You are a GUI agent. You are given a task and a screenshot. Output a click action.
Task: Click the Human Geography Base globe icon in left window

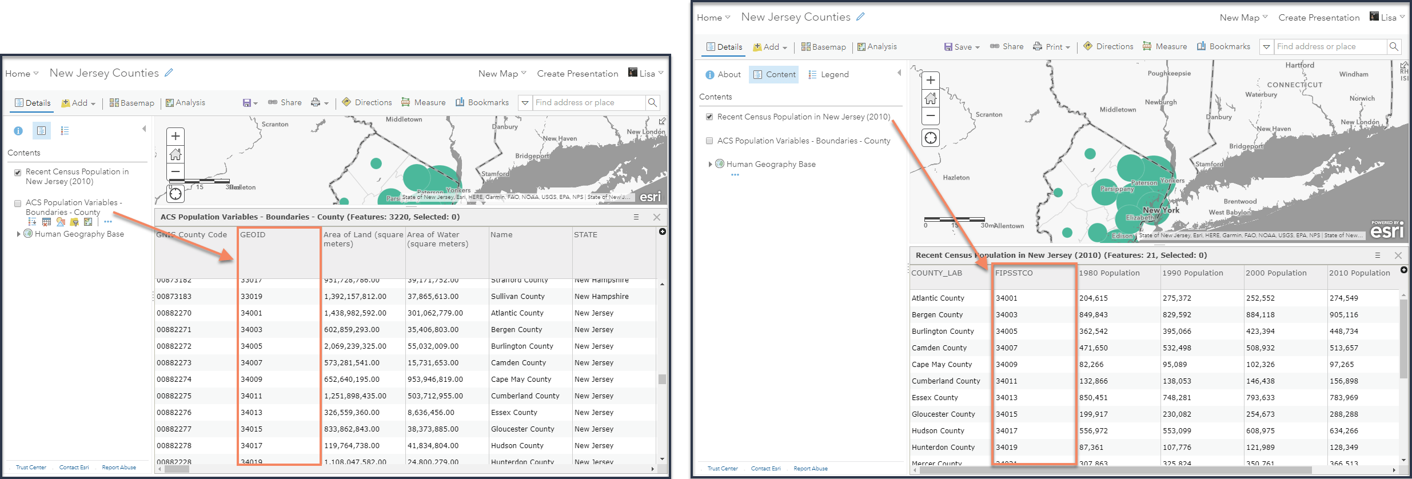(x=28, y=233)
